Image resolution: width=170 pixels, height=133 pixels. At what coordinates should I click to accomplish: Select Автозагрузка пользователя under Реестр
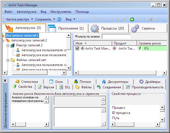click(44, 50)
